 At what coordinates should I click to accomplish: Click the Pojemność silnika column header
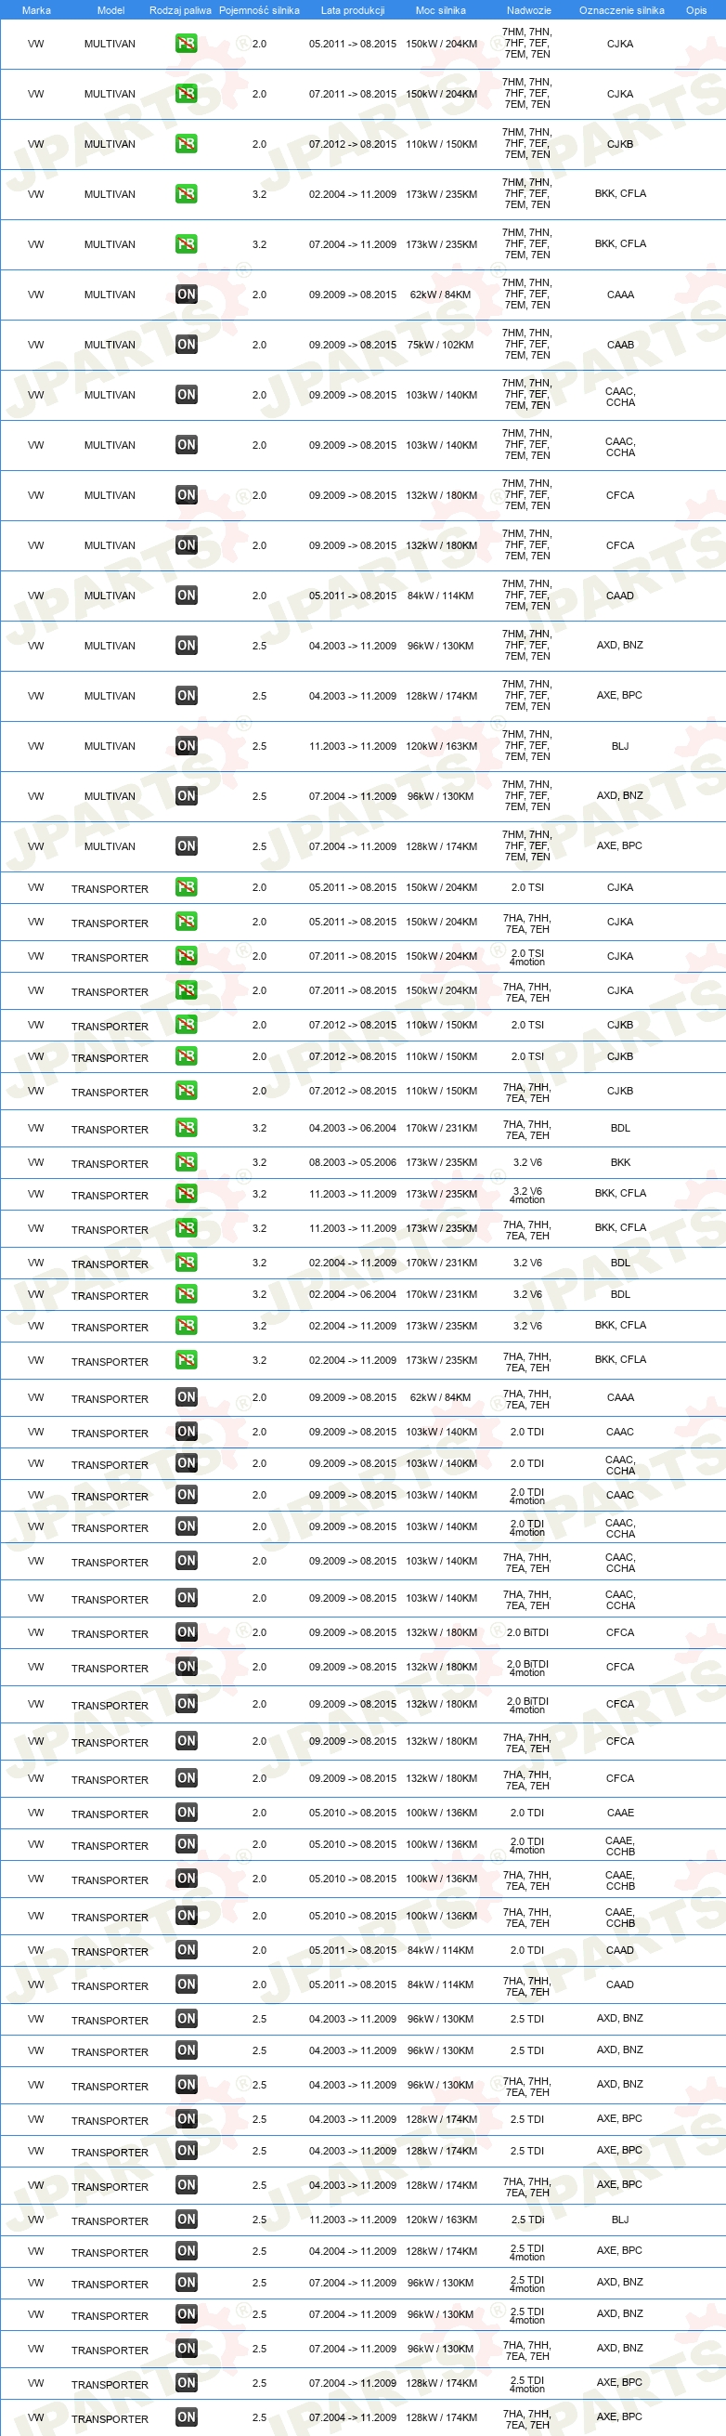[259, 9]
